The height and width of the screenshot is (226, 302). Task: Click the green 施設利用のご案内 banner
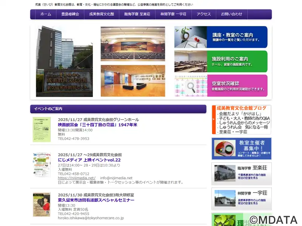click(221, 61)
